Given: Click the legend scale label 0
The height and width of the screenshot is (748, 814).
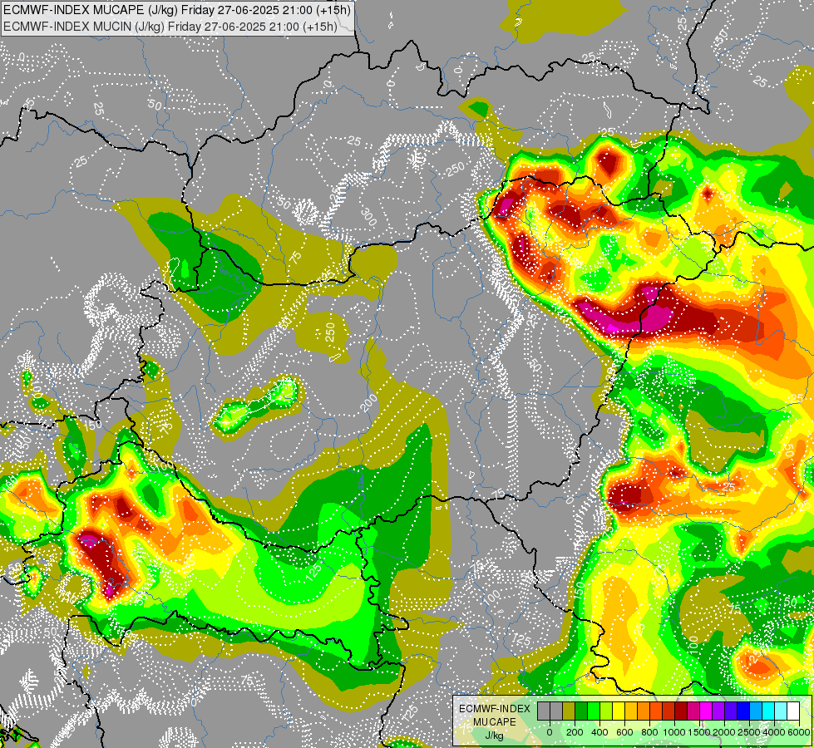Looking at the screenshot, I should pyautogui.click(x=550, y=732).
